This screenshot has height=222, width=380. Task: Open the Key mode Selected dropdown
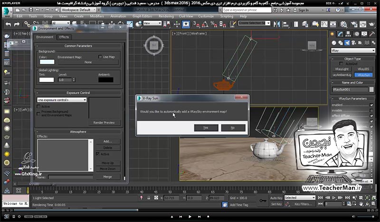coord(300,198)
